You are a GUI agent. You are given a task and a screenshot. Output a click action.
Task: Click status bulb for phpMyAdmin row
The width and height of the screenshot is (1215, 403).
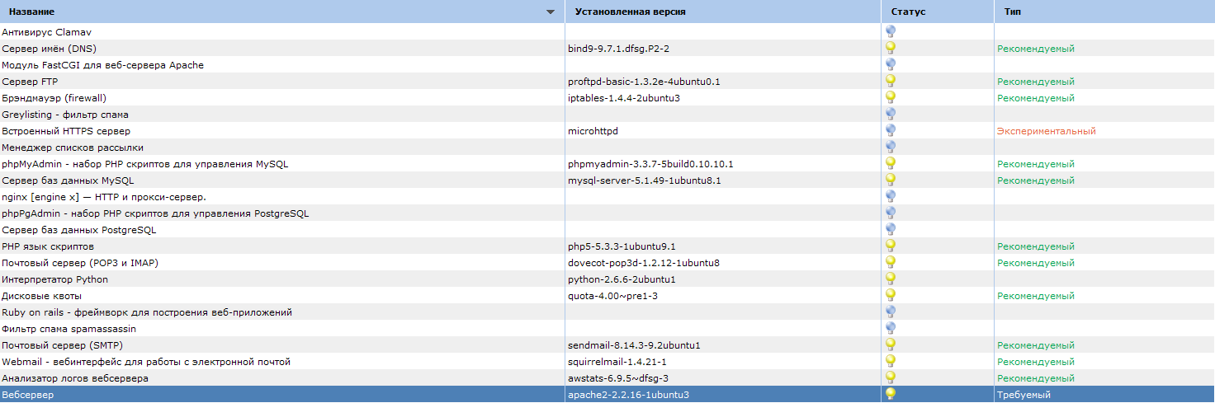tap(891, 163)
